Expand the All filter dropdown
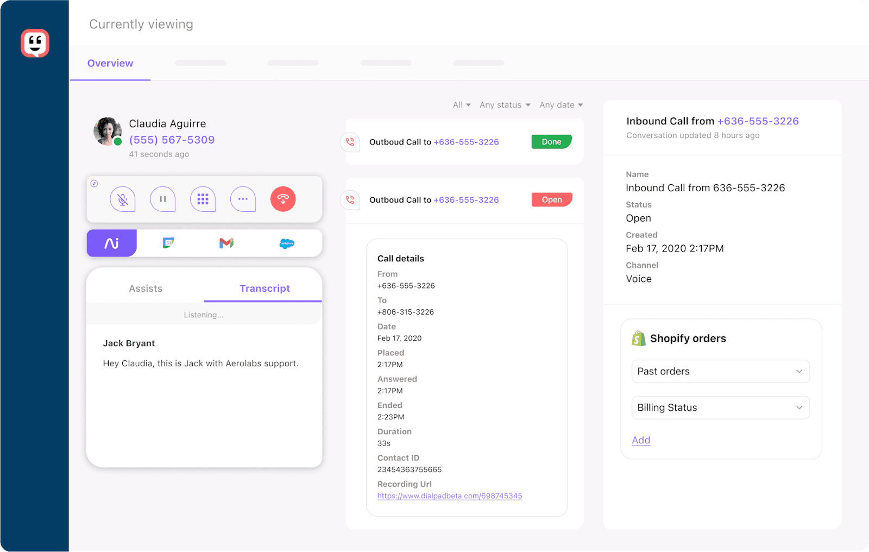 (462, 105)
